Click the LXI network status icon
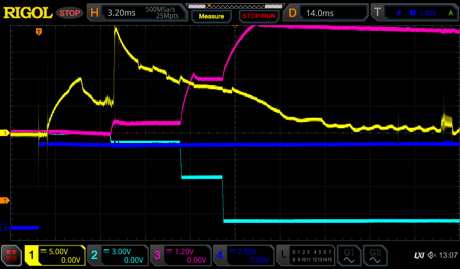The height and width of the screenshot is (269, 460). (x=419, y=256)
